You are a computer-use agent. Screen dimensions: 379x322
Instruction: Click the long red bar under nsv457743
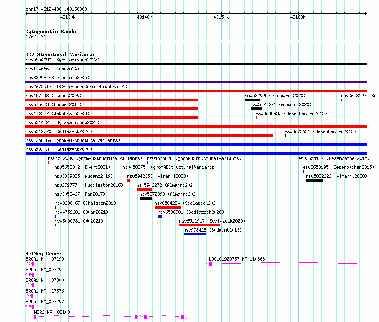pyautogui.click(x=112, y=100)
